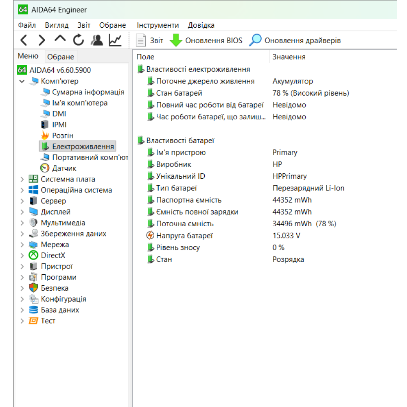Switch to the Обране tab
This screenshot has width=407, height=407.
pyautogui.click(x=61, y=57)
